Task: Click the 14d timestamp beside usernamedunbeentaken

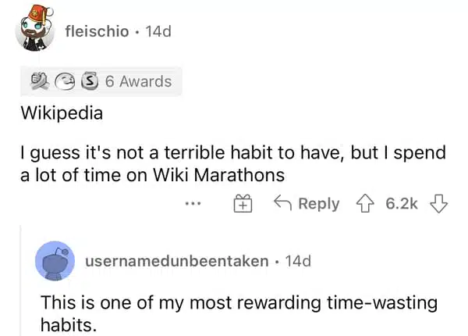Action: click(x=298, y=261)
